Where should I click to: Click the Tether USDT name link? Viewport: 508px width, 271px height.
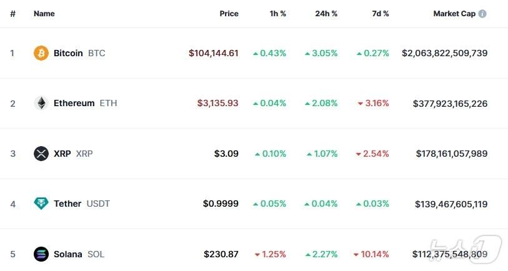(x=67, y=204)
